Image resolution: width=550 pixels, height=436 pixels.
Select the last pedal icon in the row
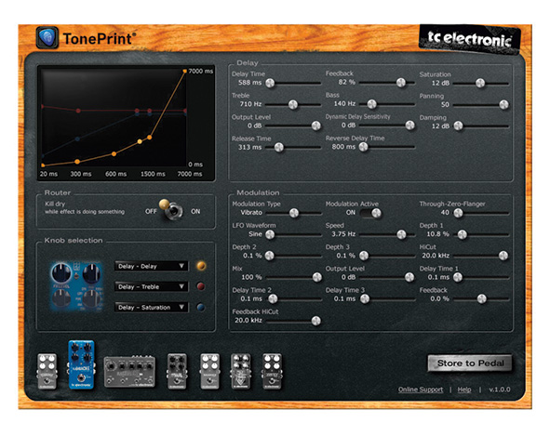pyautogui.click(x=272, y=372)
